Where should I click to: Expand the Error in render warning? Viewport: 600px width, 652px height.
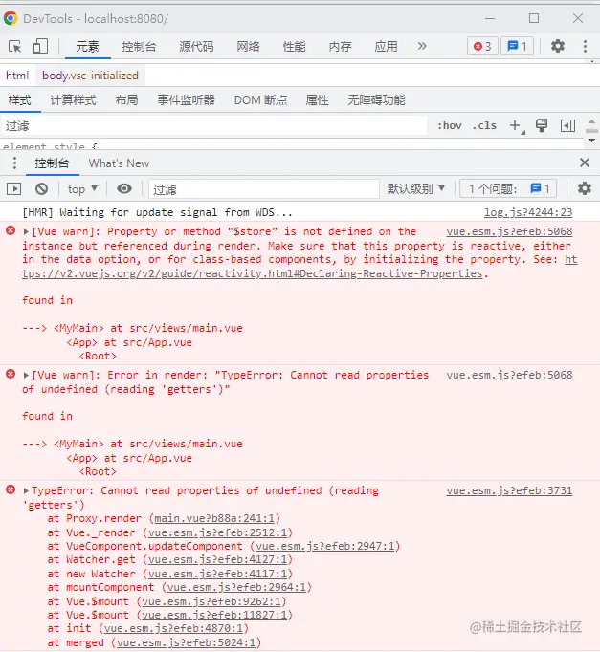click(26, 375)
